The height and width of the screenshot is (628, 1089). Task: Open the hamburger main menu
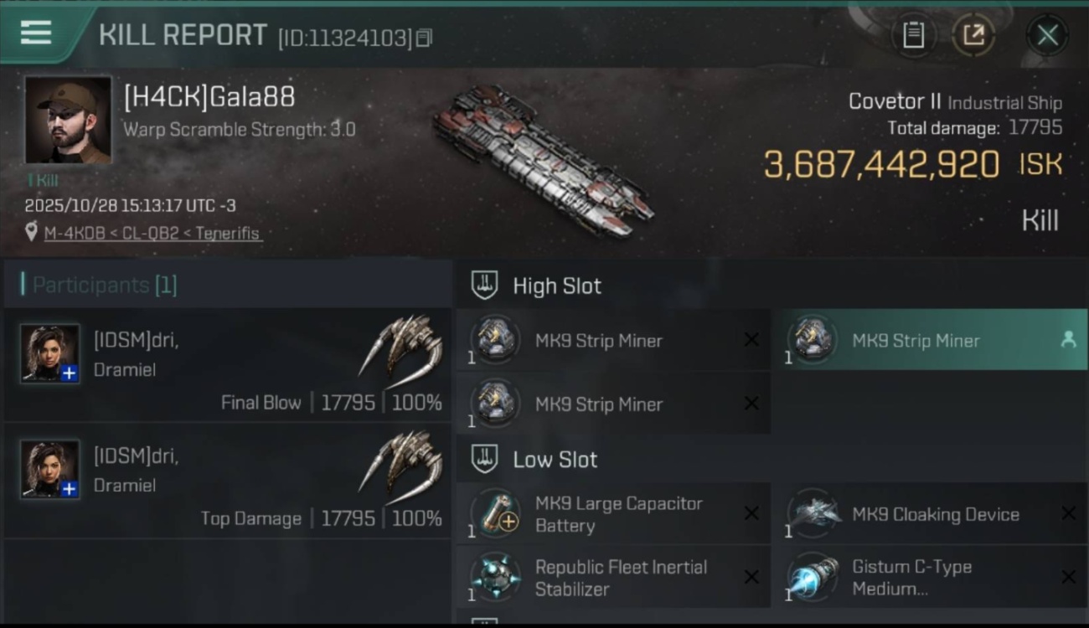(36, 33)
